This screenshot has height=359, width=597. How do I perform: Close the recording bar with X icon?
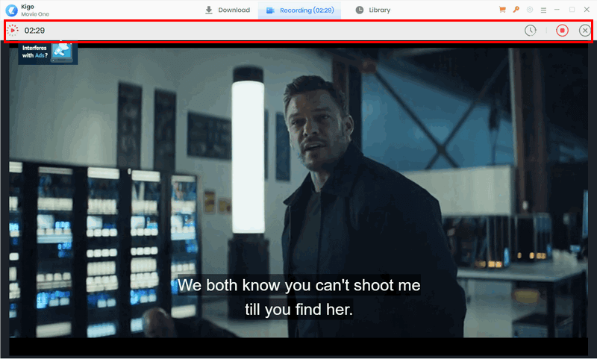coord(585,31)
